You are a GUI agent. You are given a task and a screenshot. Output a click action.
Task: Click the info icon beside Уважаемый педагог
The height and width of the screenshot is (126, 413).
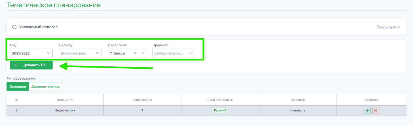pos(14,27)
